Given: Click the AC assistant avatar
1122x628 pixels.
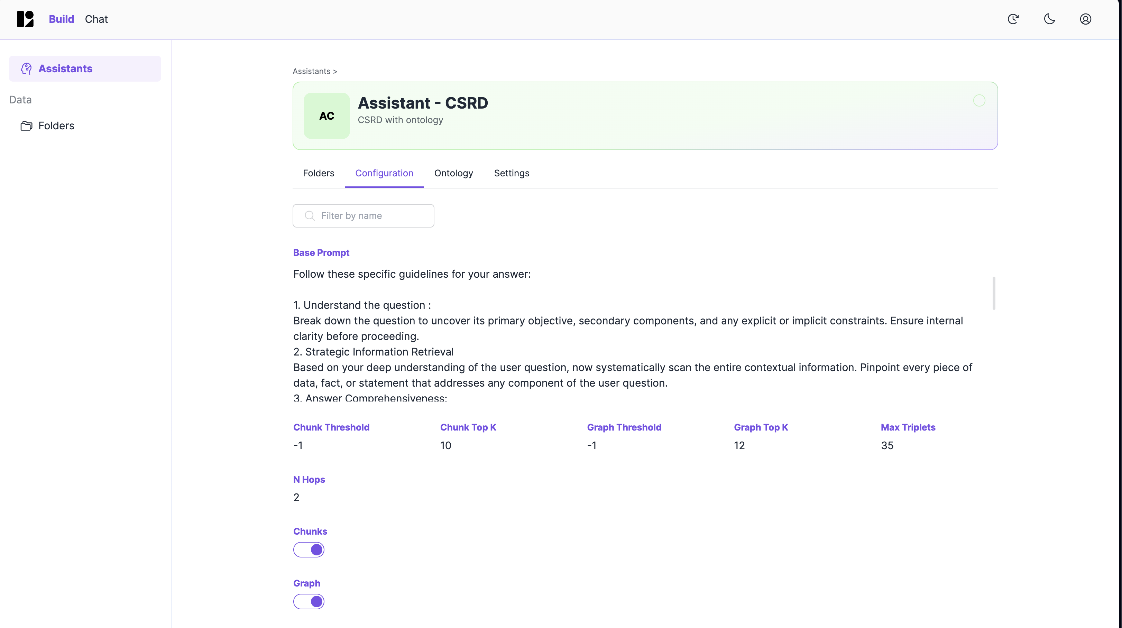Looking at the screenshot, I should pos(327,116).
